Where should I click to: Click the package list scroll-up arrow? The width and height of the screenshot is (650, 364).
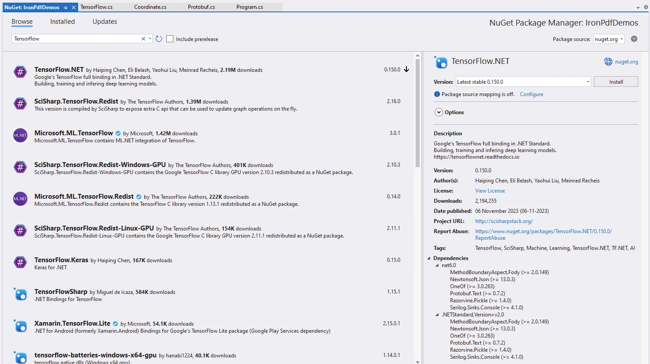[417, 56]
